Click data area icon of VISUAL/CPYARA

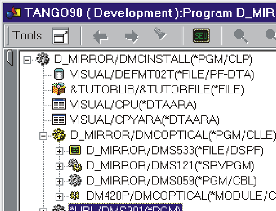pos(59,119)
